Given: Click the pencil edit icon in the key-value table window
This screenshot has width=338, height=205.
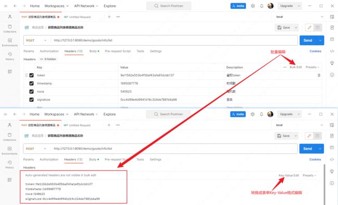Looking at the screenshot, I should coord(309,28).
